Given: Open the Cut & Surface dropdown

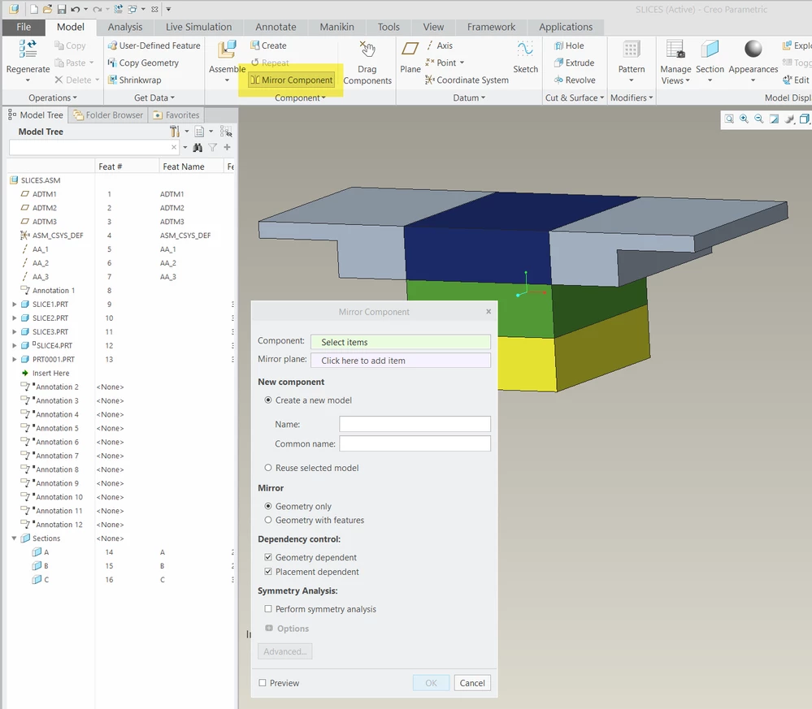Looking at the screenshot, I should [x=575, y=97].
